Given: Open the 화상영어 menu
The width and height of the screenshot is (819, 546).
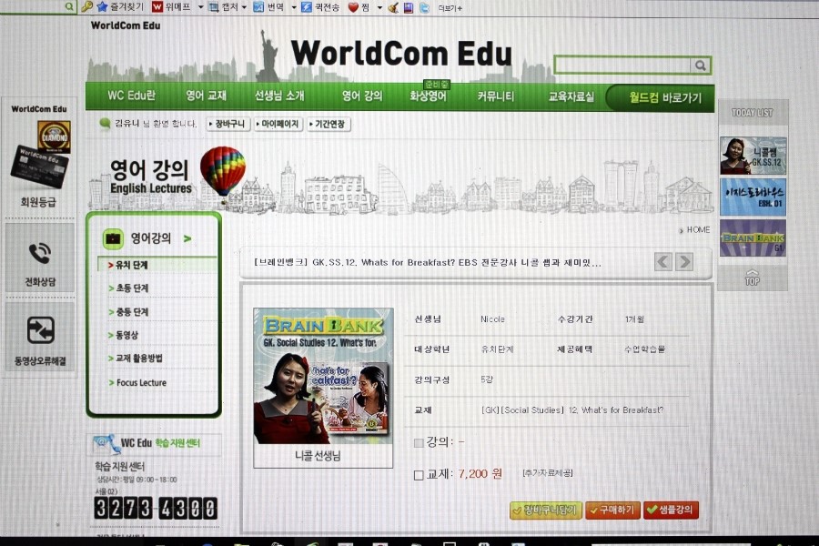Looking at the screenshot, I should tap(428, 96).
